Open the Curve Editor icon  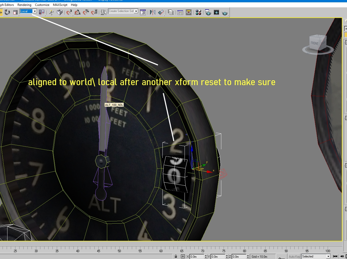pyautogui.click(x=180, y=12)
